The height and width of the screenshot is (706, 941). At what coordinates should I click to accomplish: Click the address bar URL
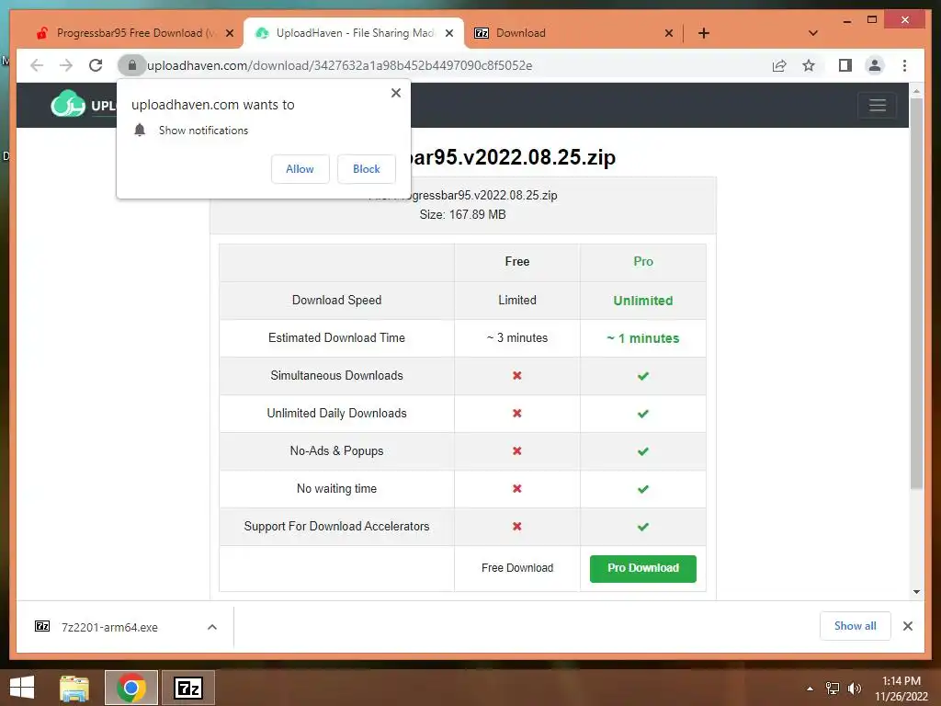[340, 65]
